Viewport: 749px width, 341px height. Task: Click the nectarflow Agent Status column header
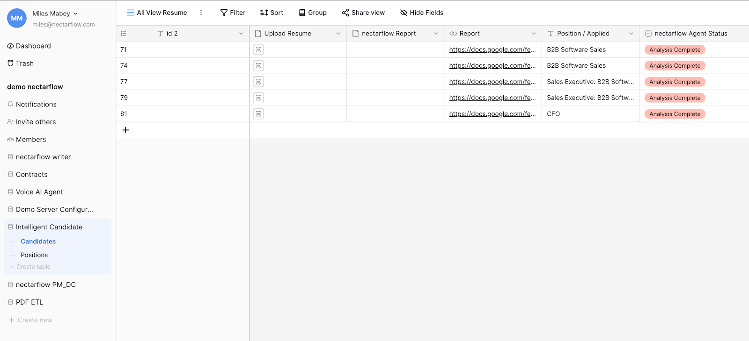pos(694,34)
